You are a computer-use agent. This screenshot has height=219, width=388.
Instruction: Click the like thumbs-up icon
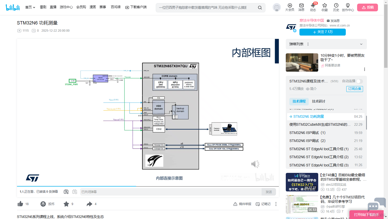point(20,204)
